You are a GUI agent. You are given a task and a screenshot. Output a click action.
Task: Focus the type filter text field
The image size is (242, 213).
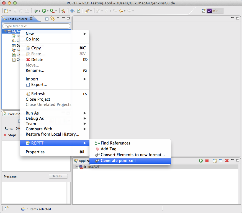click(x=36, y=26)
